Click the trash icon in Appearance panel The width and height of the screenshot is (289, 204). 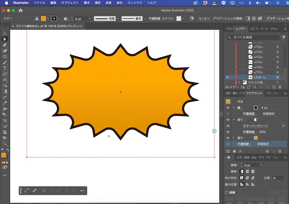(x=280, y=152)
